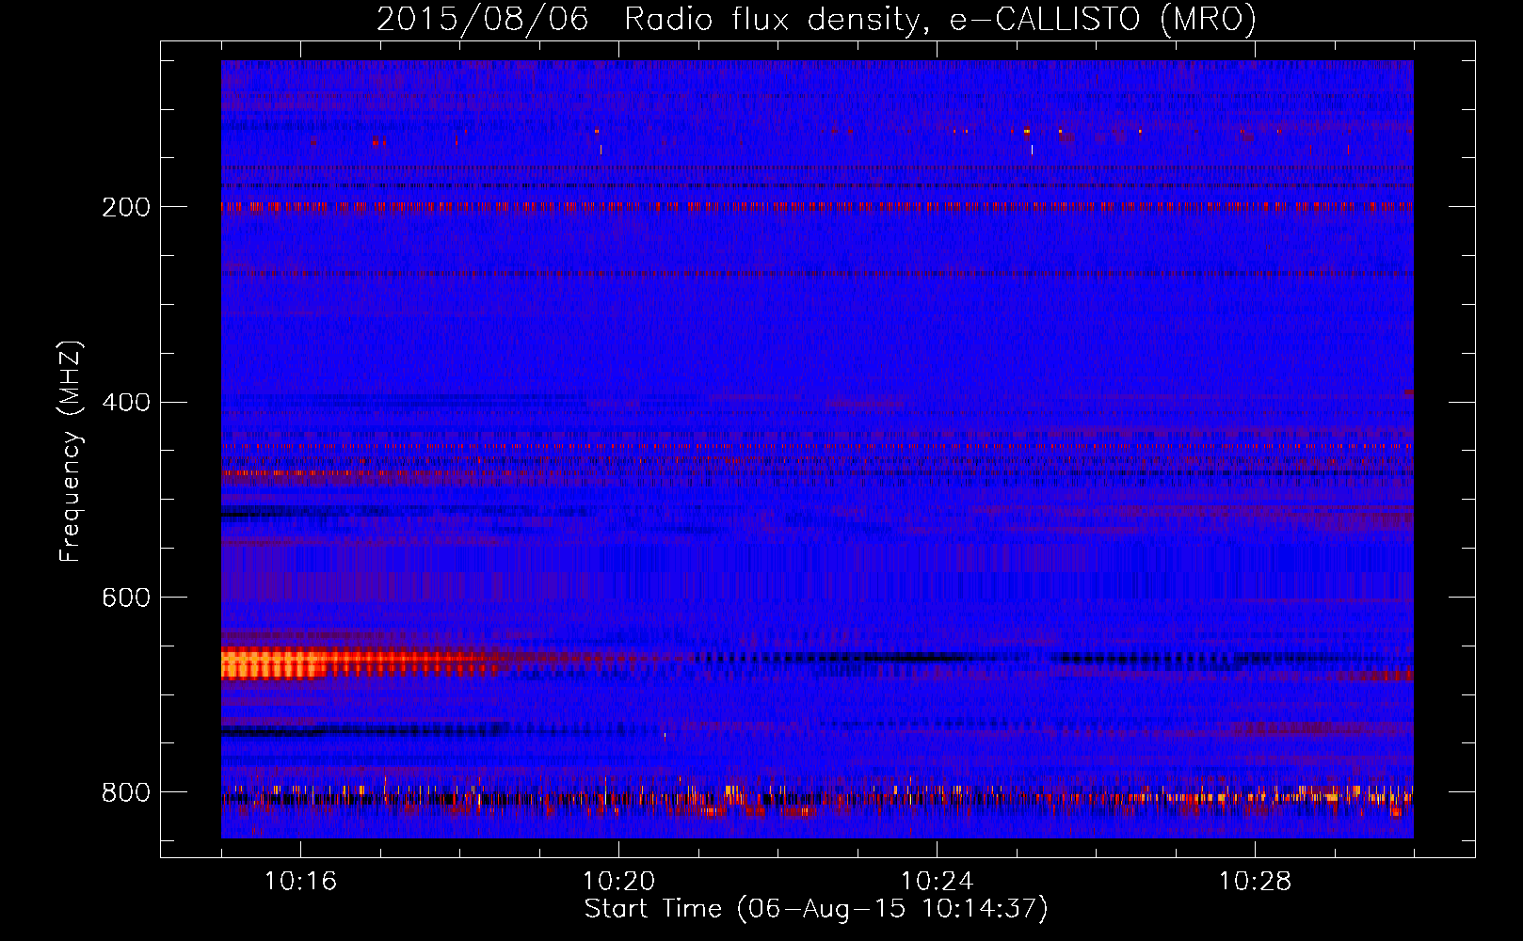Click the 'Start Time (06-Aug-15 10:14:37)' label
The width and height of the screenshot is (1523, 941).
pyautogui.click(x=816, y=909)
